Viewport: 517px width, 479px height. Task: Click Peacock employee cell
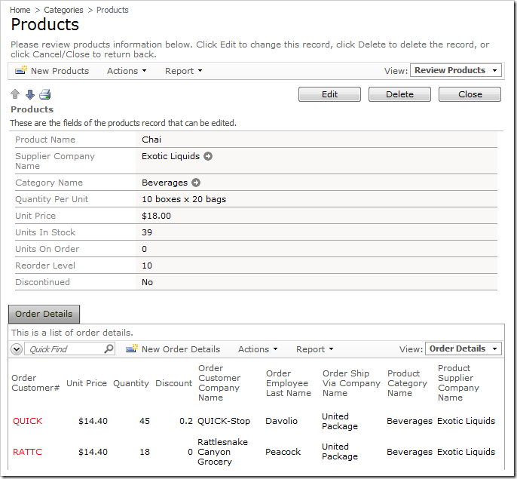[283, 452]
